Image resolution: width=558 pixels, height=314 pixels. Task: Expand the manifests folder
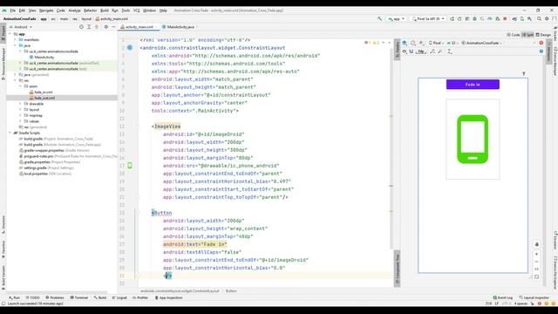(x=16, y=39)
